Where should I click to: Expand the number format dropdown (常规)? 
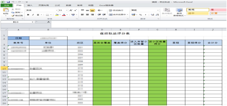(158, 10)
